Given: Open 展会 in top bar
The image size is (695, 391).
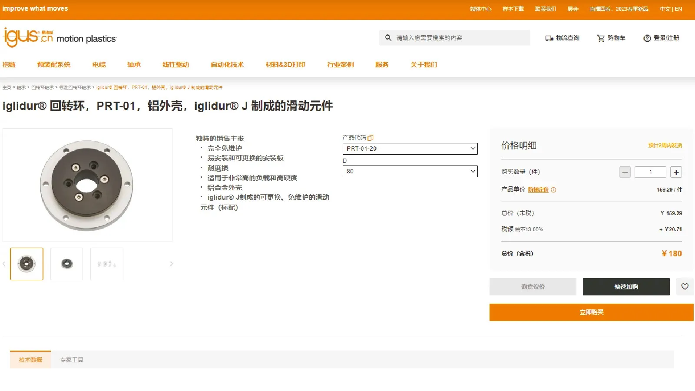Looking at the screenshot, I should click(573, 9).
